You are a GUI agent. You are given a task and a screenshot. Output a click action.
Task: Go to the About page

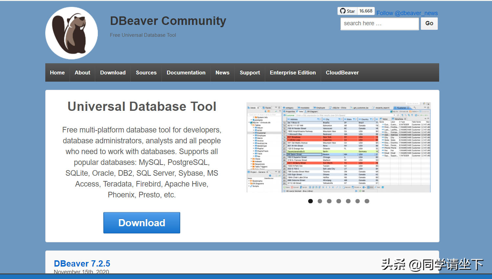click(82, 73)
